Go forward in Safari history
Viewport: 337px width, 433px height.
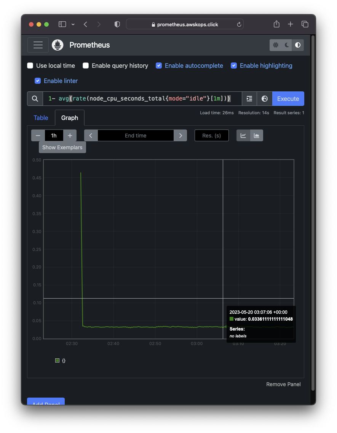[99, 24]
